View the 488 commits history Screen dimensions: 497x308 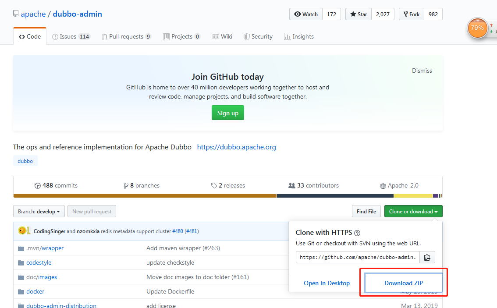pos(56,185)
